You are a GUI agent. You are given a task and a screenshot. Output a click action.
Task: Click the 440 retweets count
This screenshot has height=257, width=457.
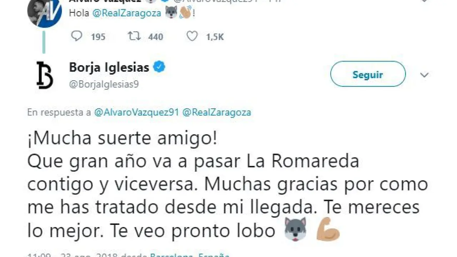[x=156, y=36]
